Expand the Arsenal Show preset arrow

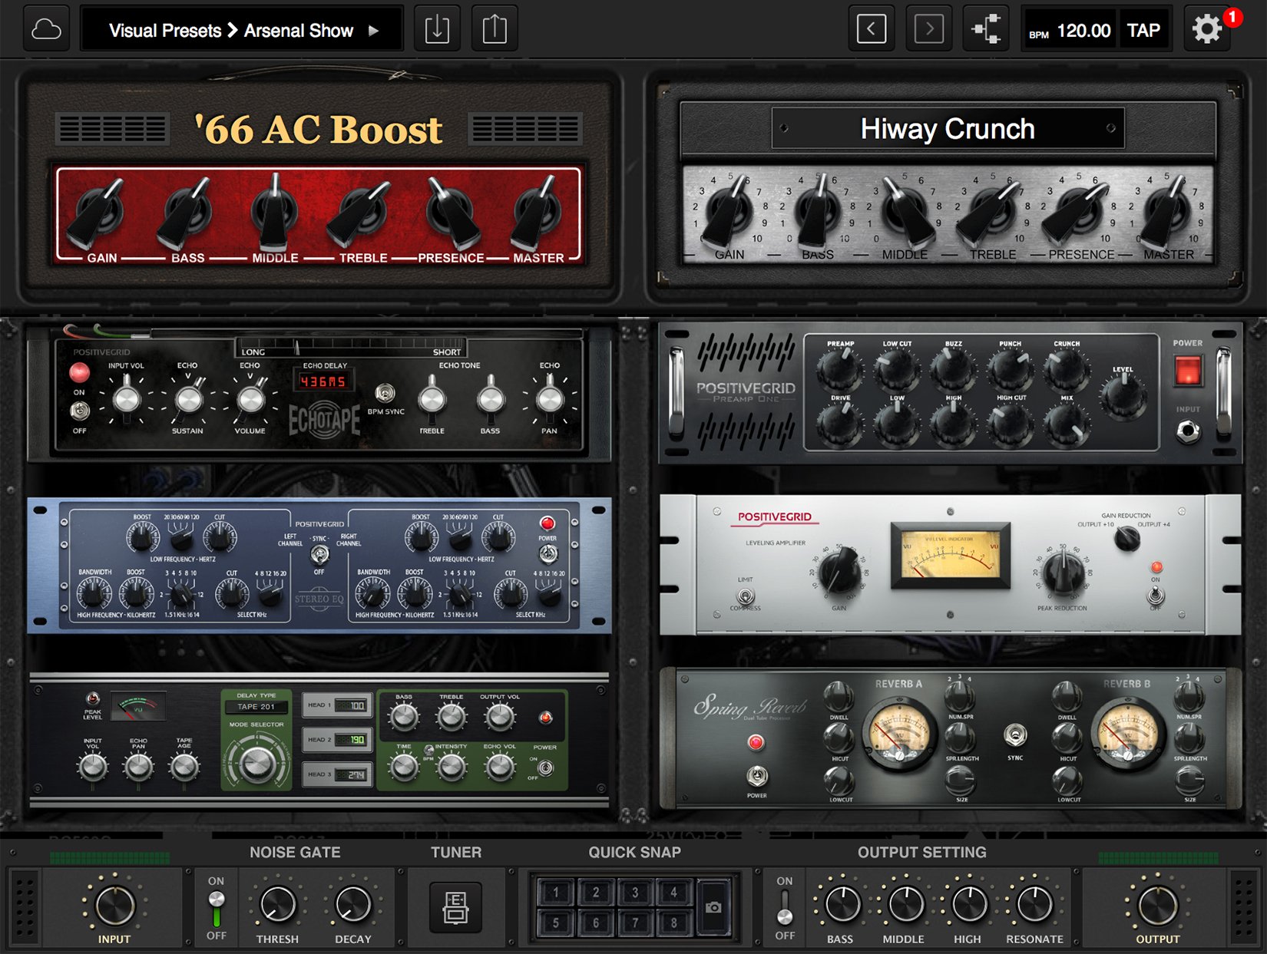[372, 31]
